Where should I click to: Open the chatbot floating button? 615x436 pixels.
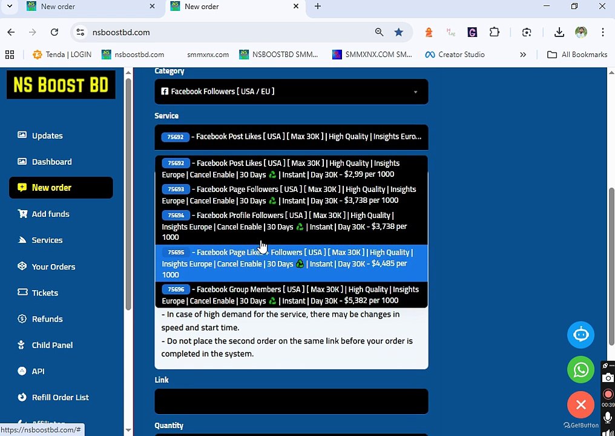[x=580, y=335]
